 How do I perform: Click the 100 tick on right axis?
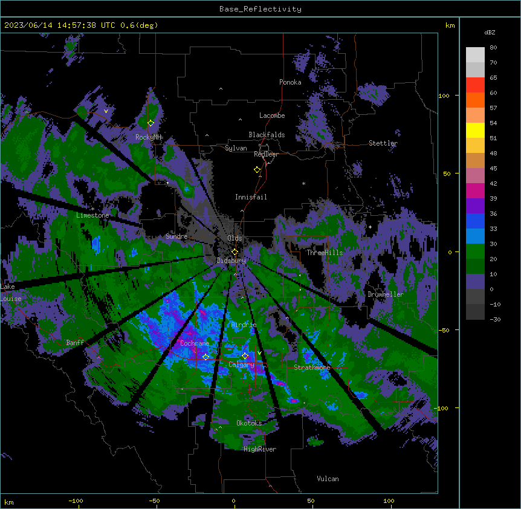444,96
